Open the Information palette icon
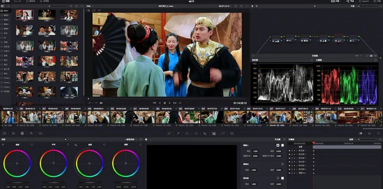The height and width of the screenshot is (189, 383). point(378,133)
